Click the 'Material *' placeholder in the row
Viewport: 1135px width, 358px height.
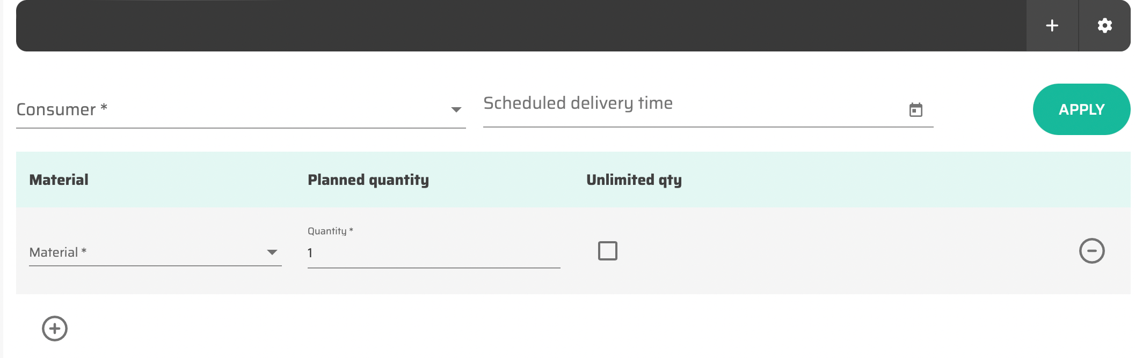tap(58, 252)
